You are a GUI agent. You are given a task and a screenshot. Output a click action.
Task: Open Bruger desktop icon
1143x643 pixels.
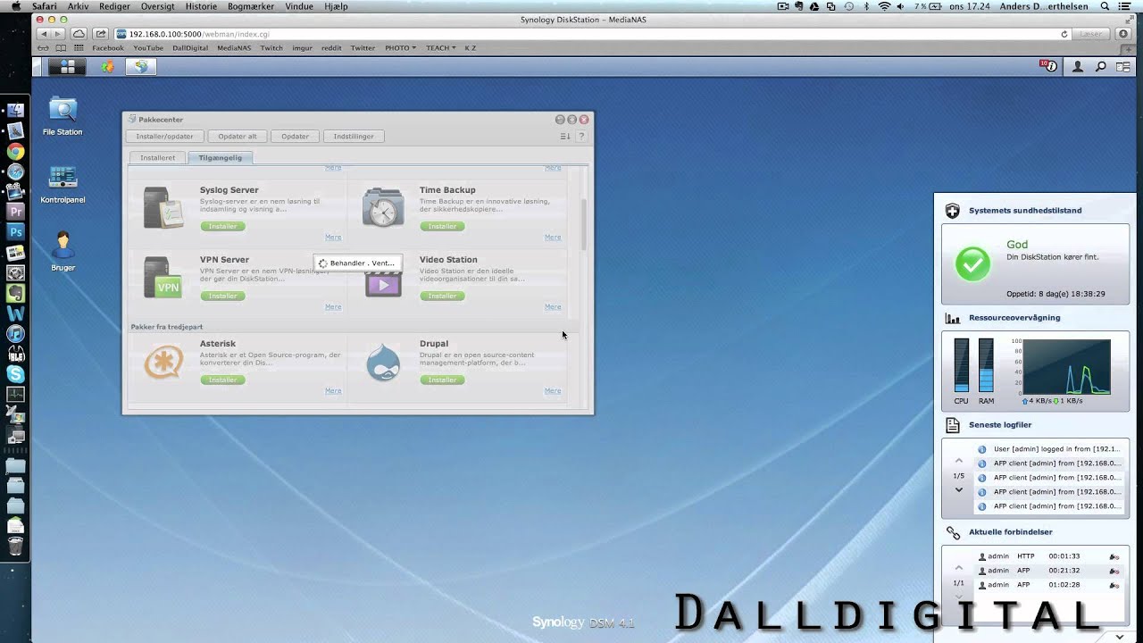click(63, 252)
